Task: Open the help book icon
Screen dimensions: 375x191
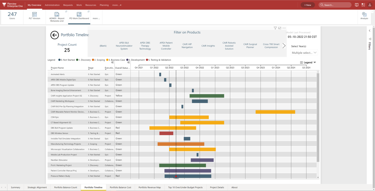Action: [357, 5]
